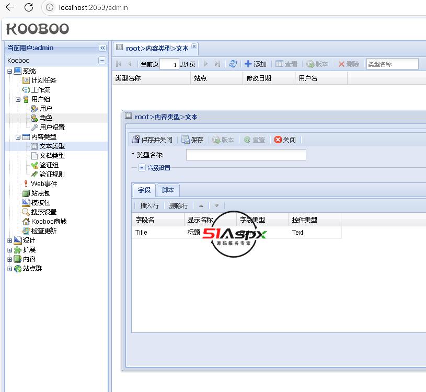Click the 扩展 puzzle icon

pyautogui.click(x=18, y=250)
